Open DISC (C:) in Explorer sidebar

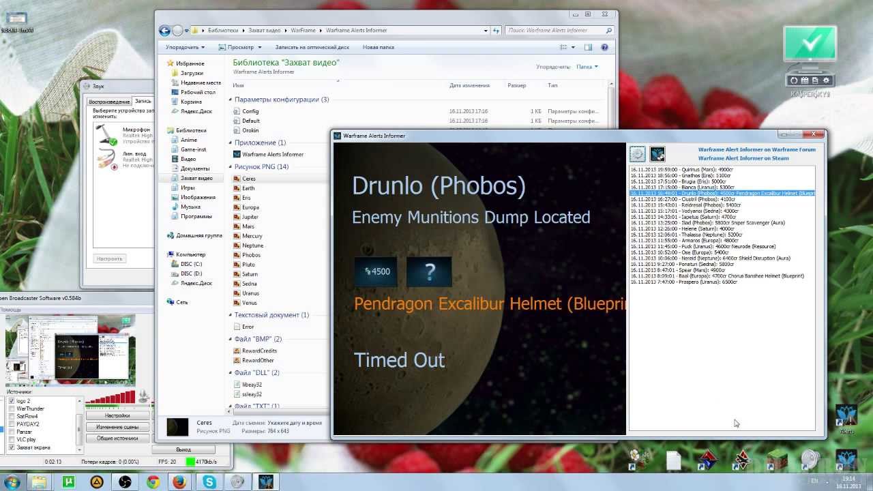(186, 264)
